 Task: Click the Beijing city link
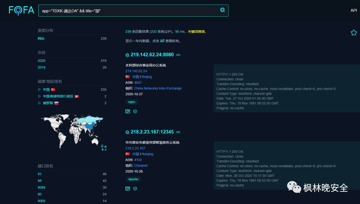pyautogui.click(x=147, y=77)
